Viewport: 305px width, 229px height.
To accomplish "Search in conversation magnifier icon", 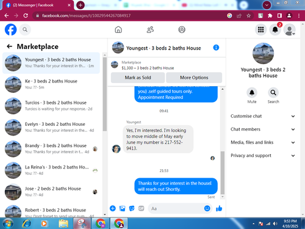I will click(x=273, y=93).
